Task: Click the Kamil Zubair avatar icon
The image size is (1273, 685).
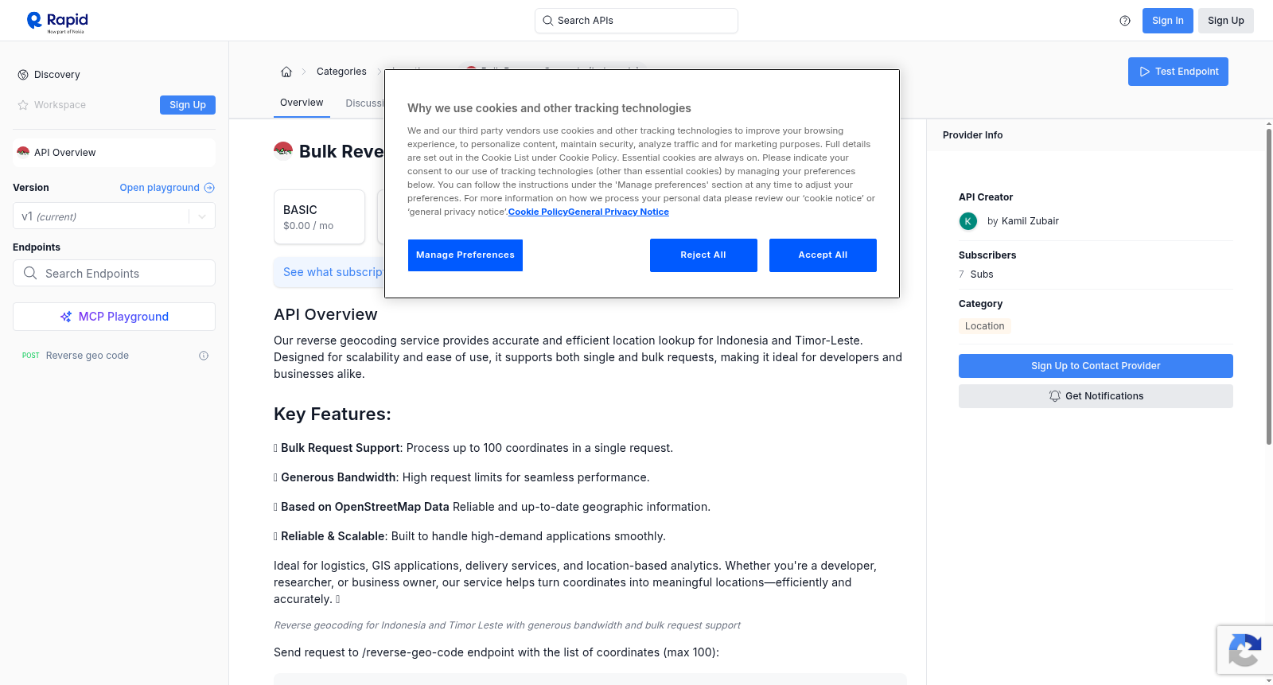Action: (968, 221)
